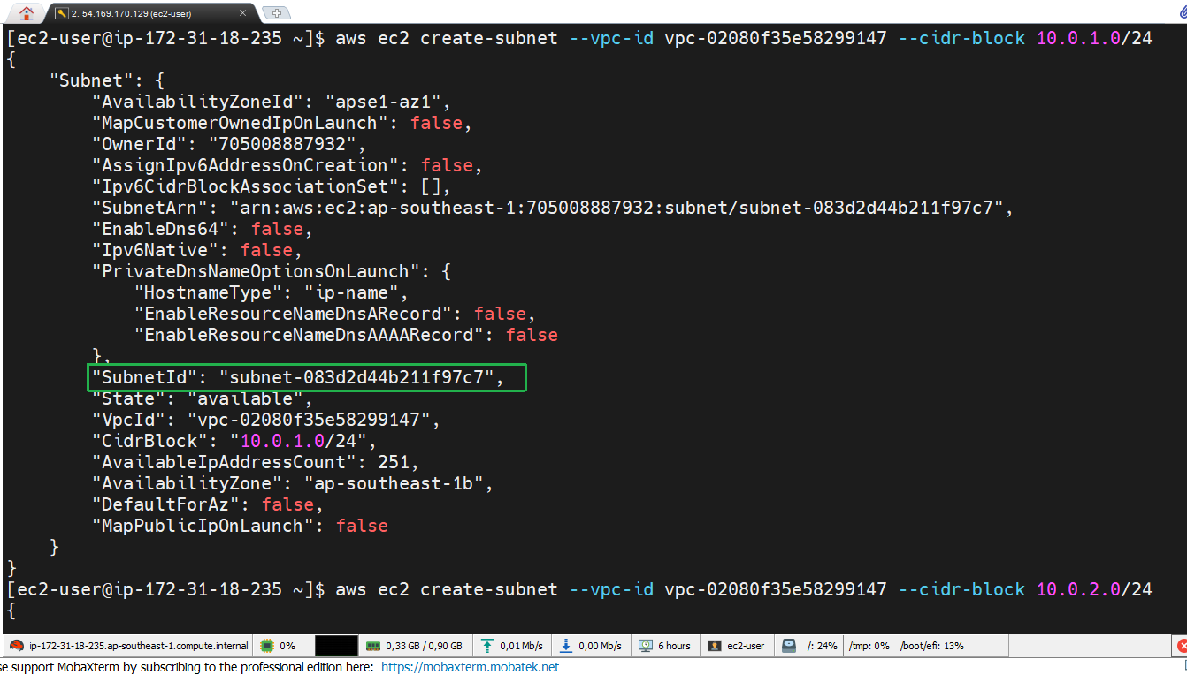
Task: Click the disk usage /: 24% indicator
Action: 810,646
